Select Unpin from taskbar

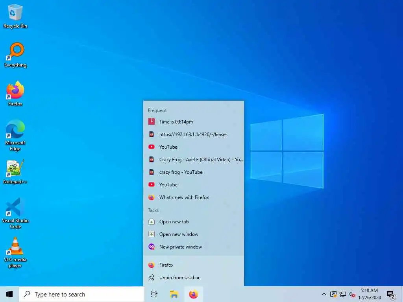pyautogui.click(x=194, y=277)
